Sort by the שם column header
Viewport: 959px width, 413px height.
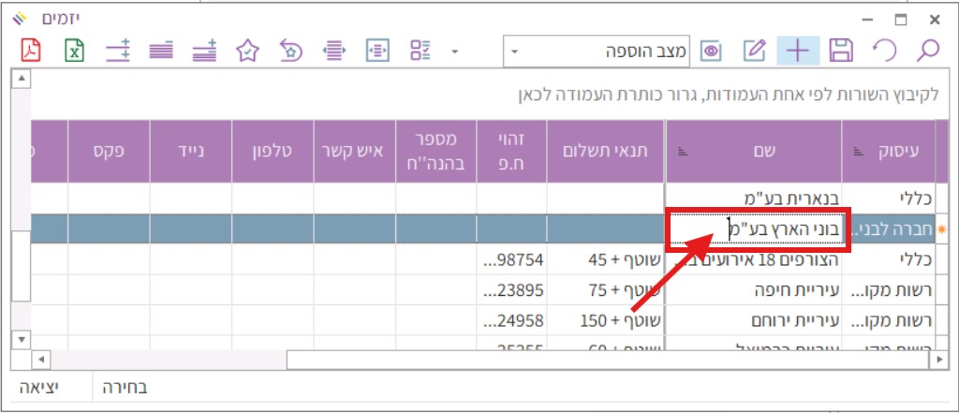coord(753,151)
